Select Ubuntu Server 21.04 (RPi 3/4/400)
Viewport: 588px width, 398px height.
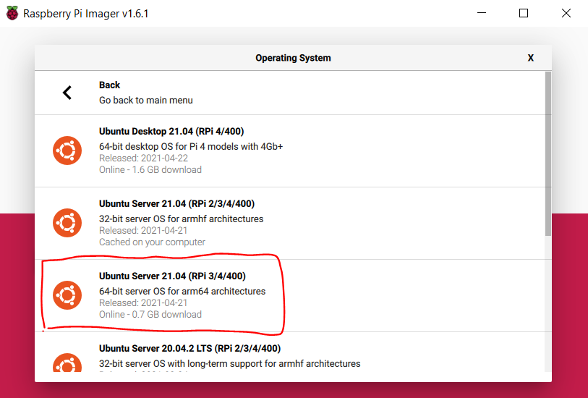coord(290,295)
